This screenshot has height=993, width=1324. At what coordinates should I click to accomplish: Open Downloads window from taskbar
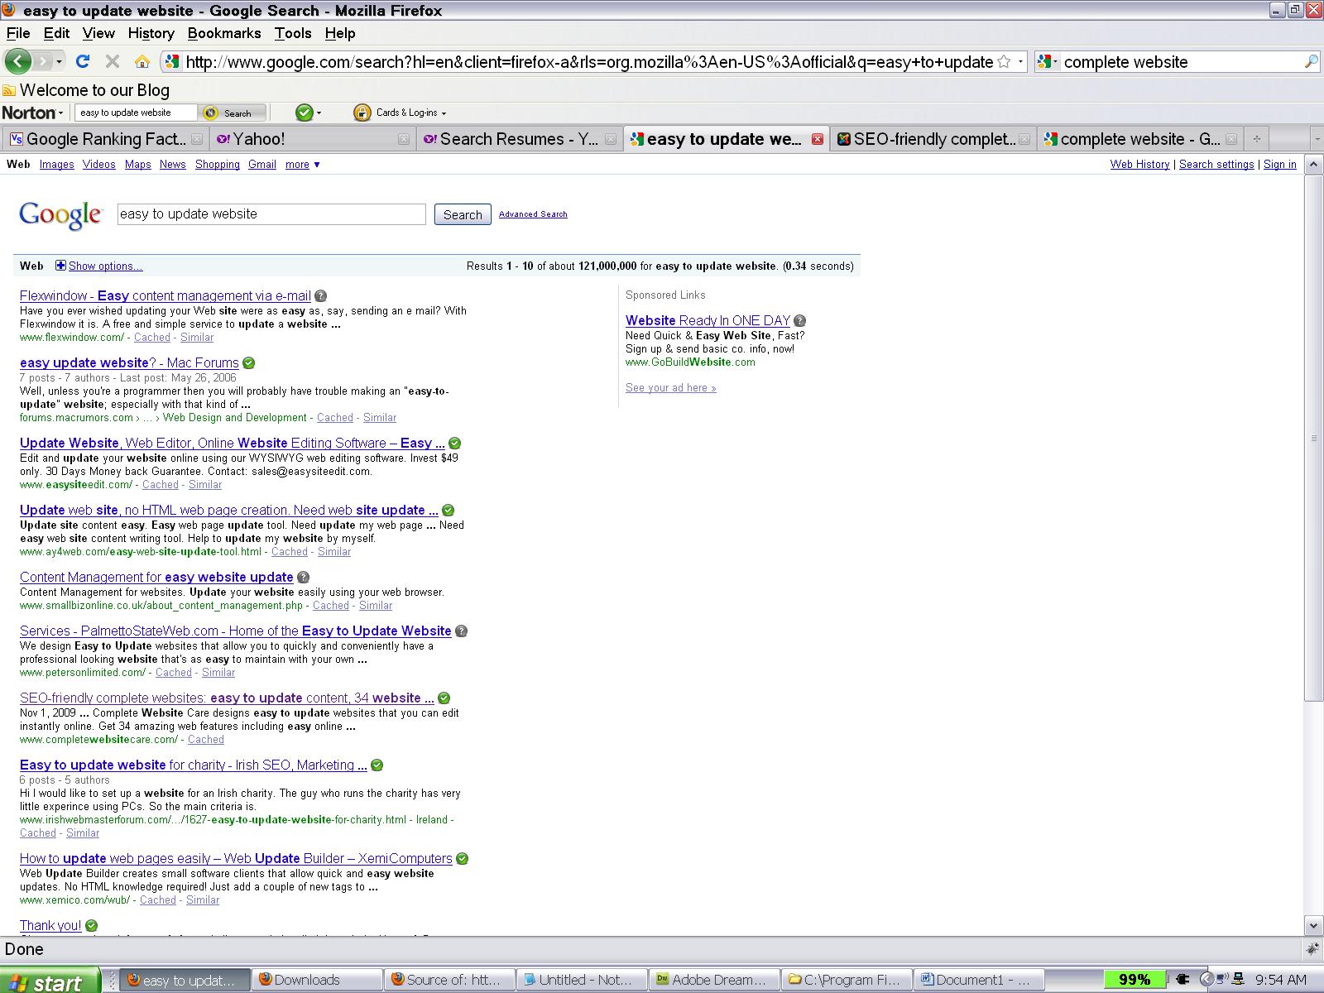[x=317, y=980]
